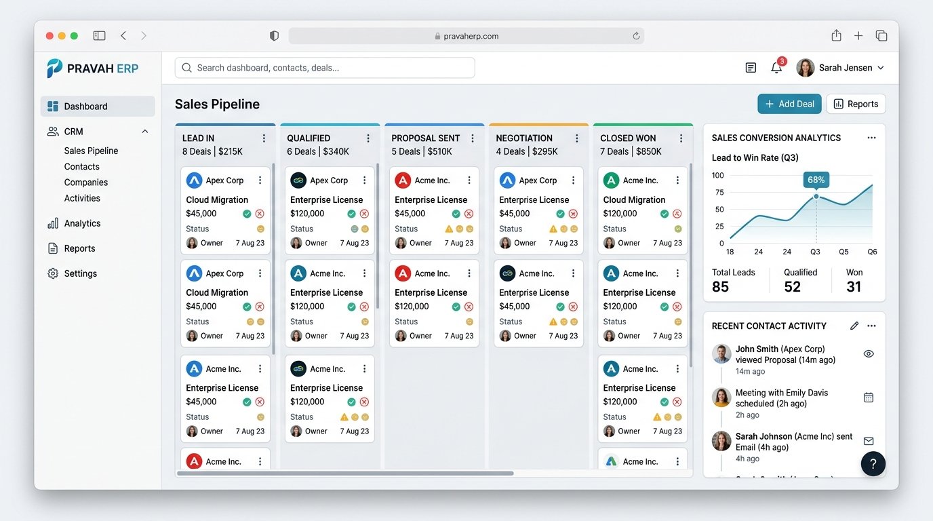Open Sales Pipeline under CRM
933x521 pixels.
(91, 151)
